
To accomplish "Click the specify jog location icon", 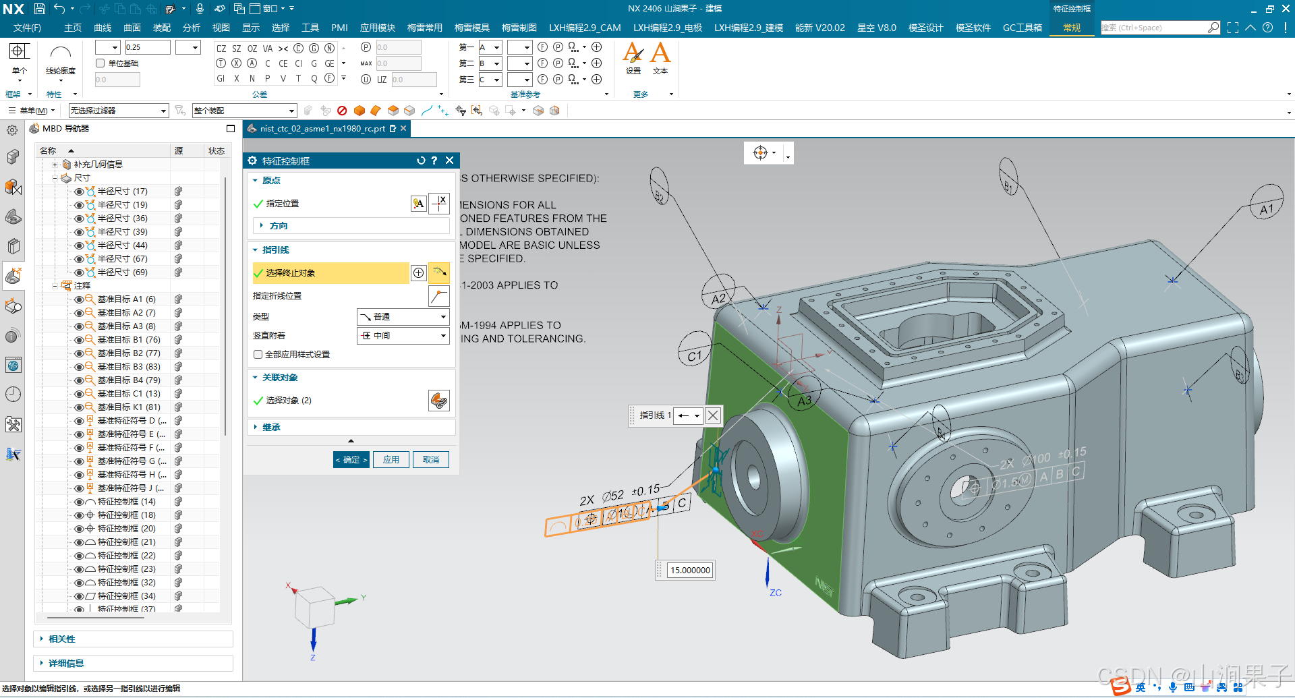I will point(439,295).
